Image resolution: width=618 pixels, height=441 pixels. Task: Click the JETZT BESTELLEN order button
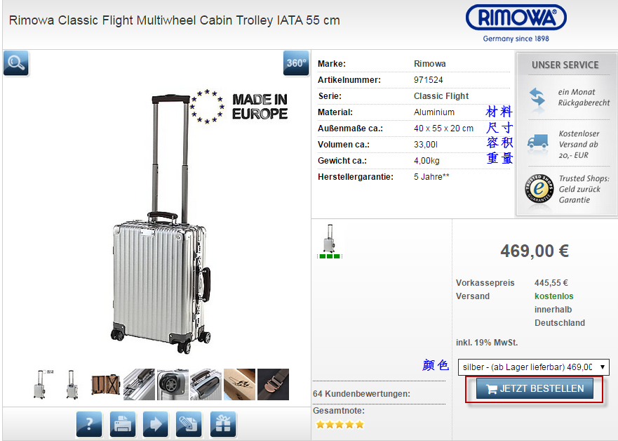pyautogui.click(x=535, y=389)
